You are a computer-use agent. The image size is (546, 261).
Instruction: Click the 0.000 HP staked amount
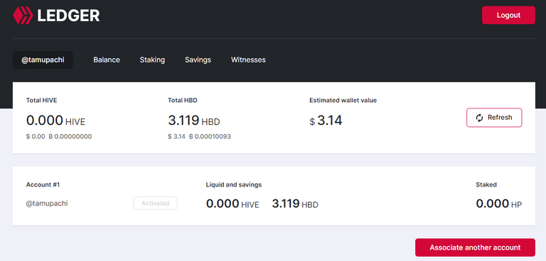[x=498, y=204]
